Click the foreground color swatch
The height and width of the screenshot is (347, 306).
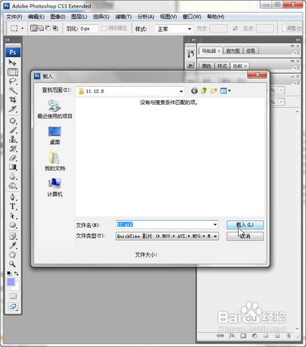click(10, 282)
